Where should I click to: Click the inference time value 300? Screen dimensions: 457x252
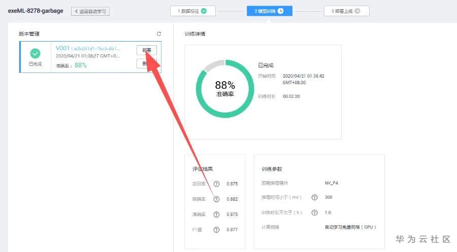(x=329, y=197)
